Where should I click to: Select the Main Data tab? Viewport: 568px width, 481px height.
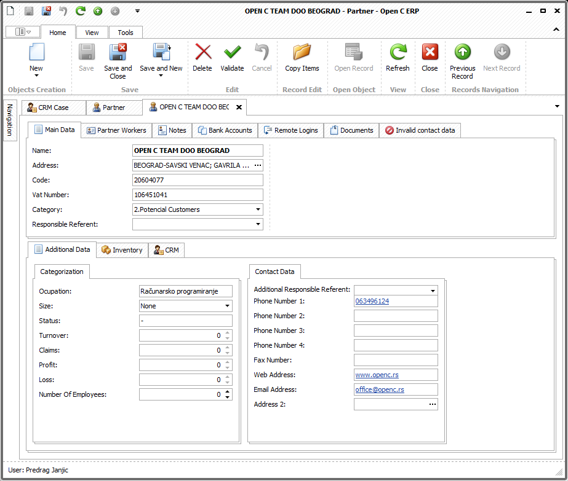[x=54, y=130]
